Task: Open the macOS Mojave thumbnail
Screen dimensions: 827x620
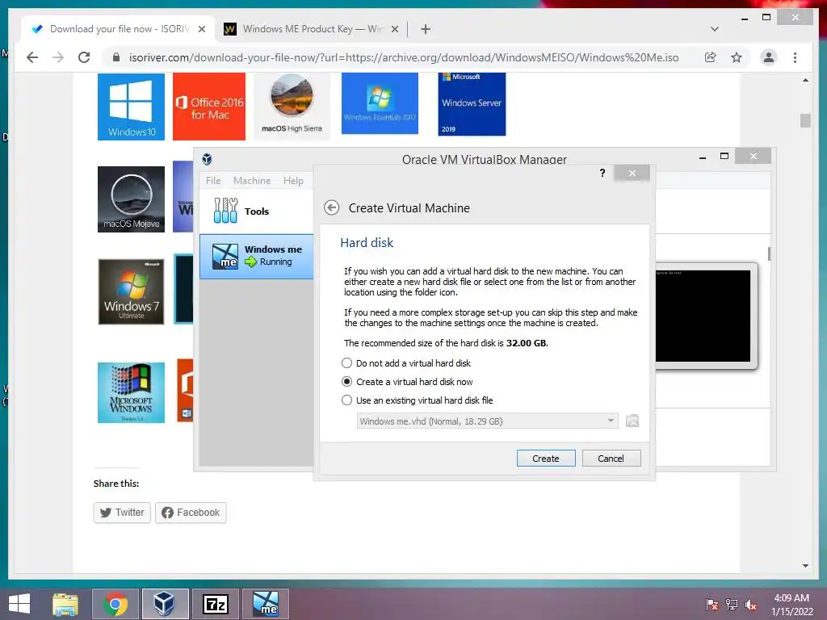Action: pyautogui.click(x=131, y=199)
